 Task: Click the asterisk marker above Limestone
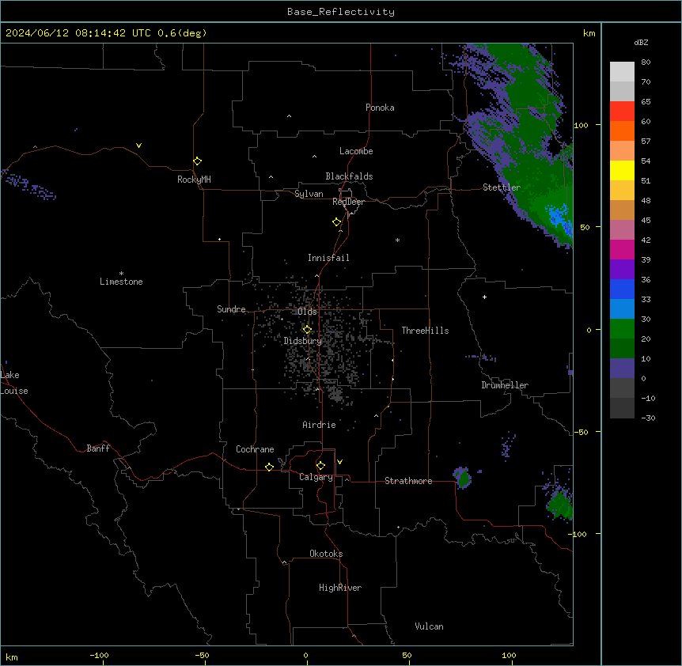[x=121, y=273]
